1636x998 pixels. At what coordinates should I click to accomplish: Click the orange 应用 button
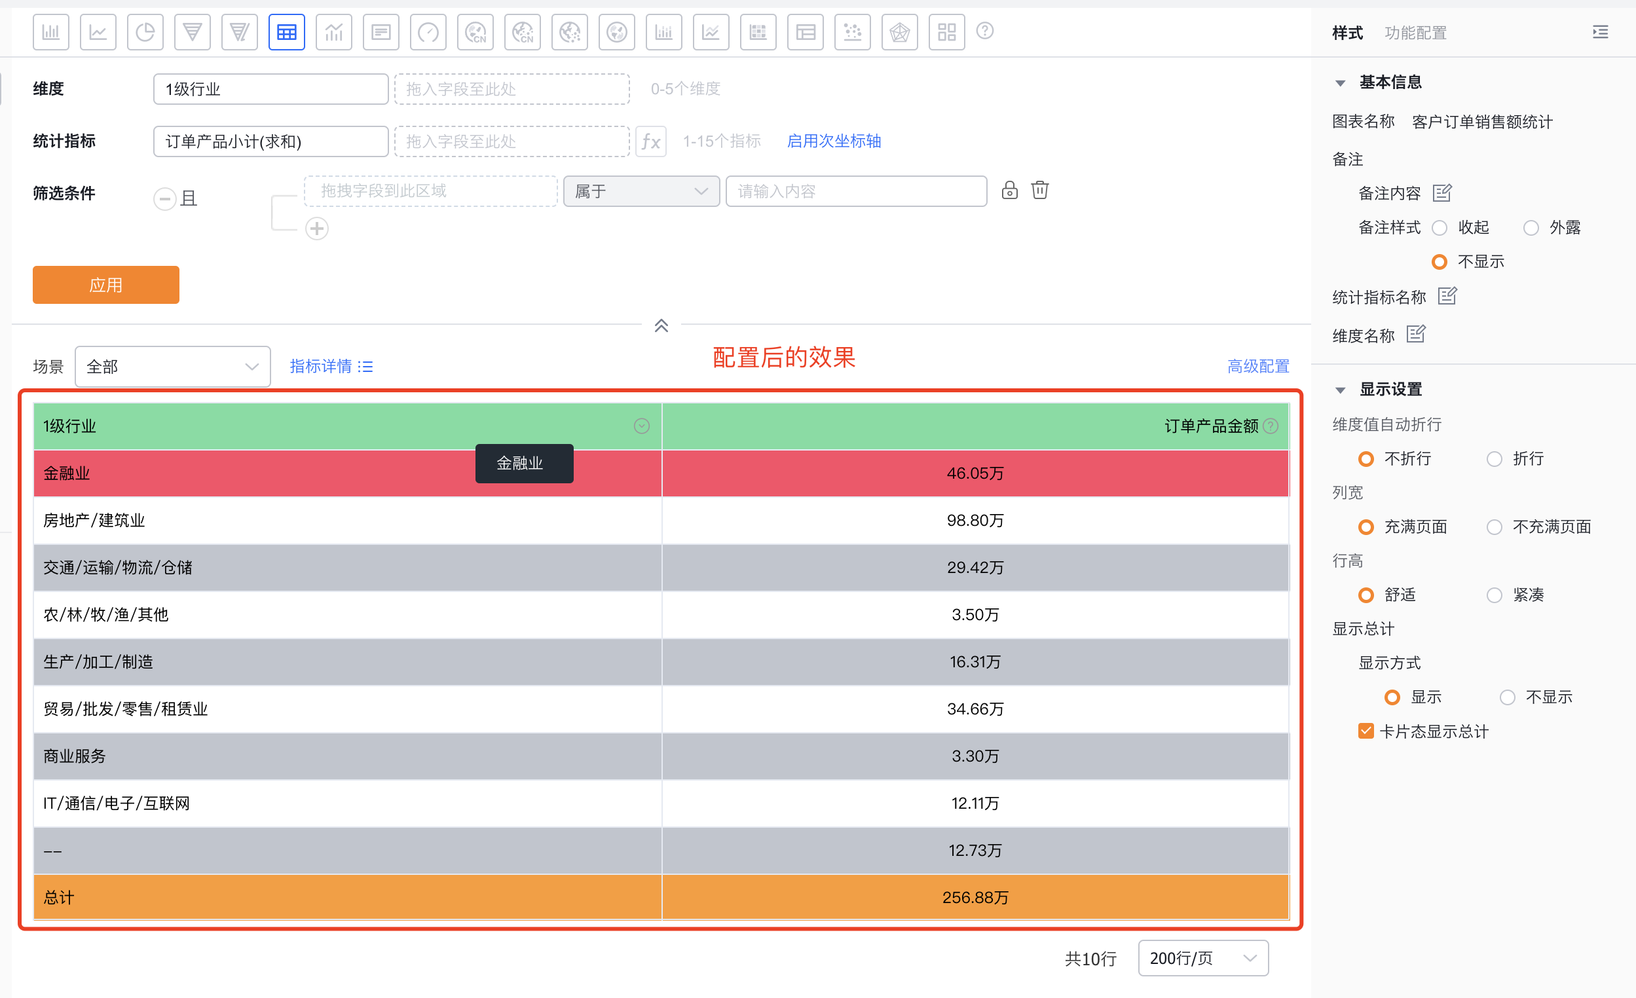coord(105,285)
